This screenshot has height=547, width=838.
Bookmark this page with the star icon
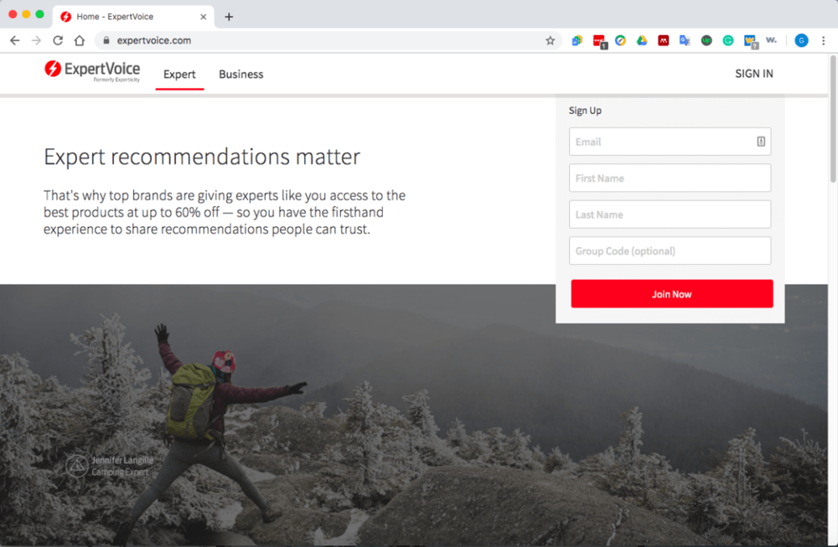[551, 40]
